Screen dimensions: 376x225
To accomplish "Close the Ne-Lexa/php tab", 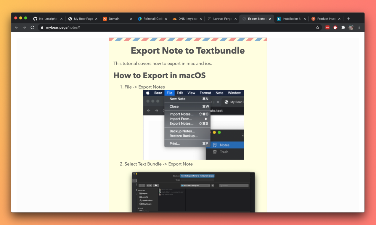I will [x=61, y=19].
